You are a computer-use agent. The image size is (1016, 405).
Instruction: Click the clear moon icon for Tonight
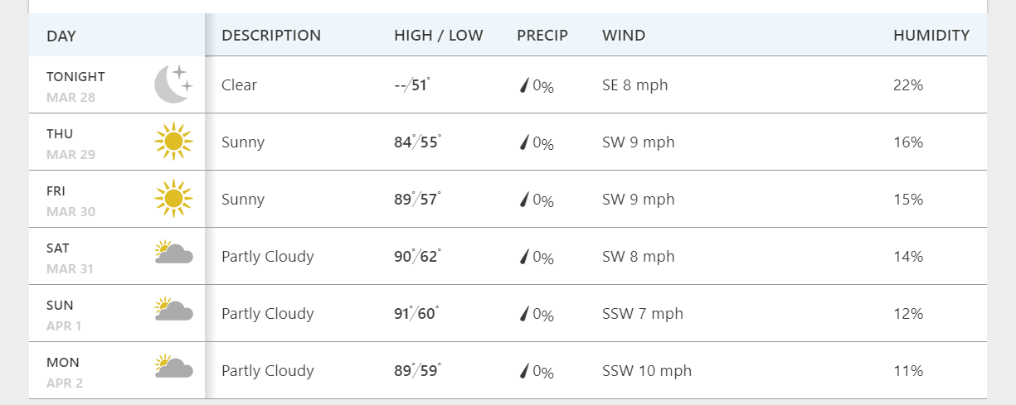(173, 84)
